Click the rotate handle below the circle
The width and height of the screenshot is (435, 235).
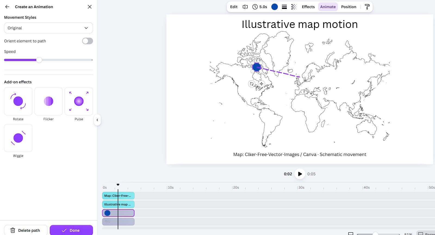252,84
